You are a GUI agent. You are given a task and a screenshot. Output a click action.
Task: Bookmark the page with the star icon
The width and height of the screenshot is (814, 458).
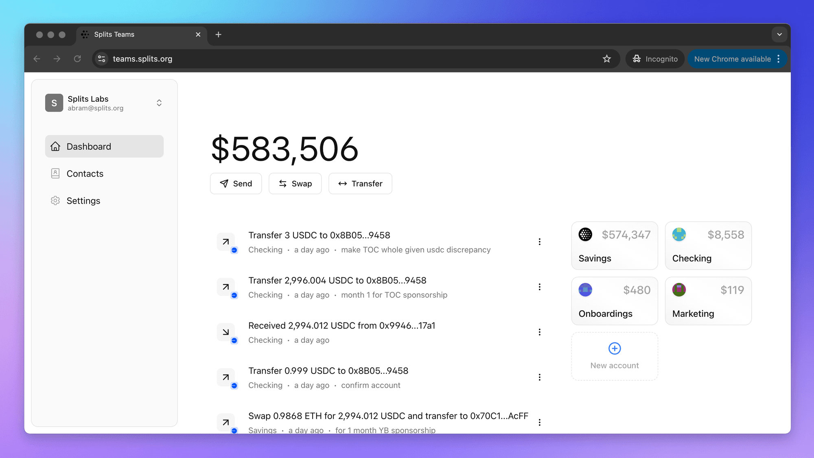[x=607, y=59]
